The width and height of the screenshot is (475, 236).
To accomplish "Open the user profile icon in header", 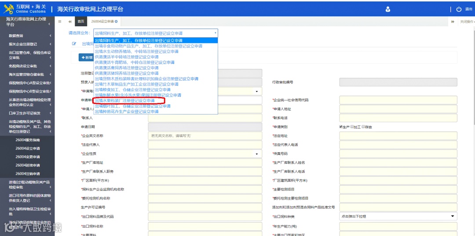I will [x=388, y=9].
